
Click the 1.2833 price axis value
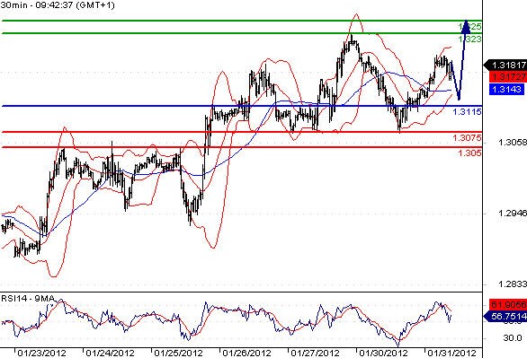[513, 284]
